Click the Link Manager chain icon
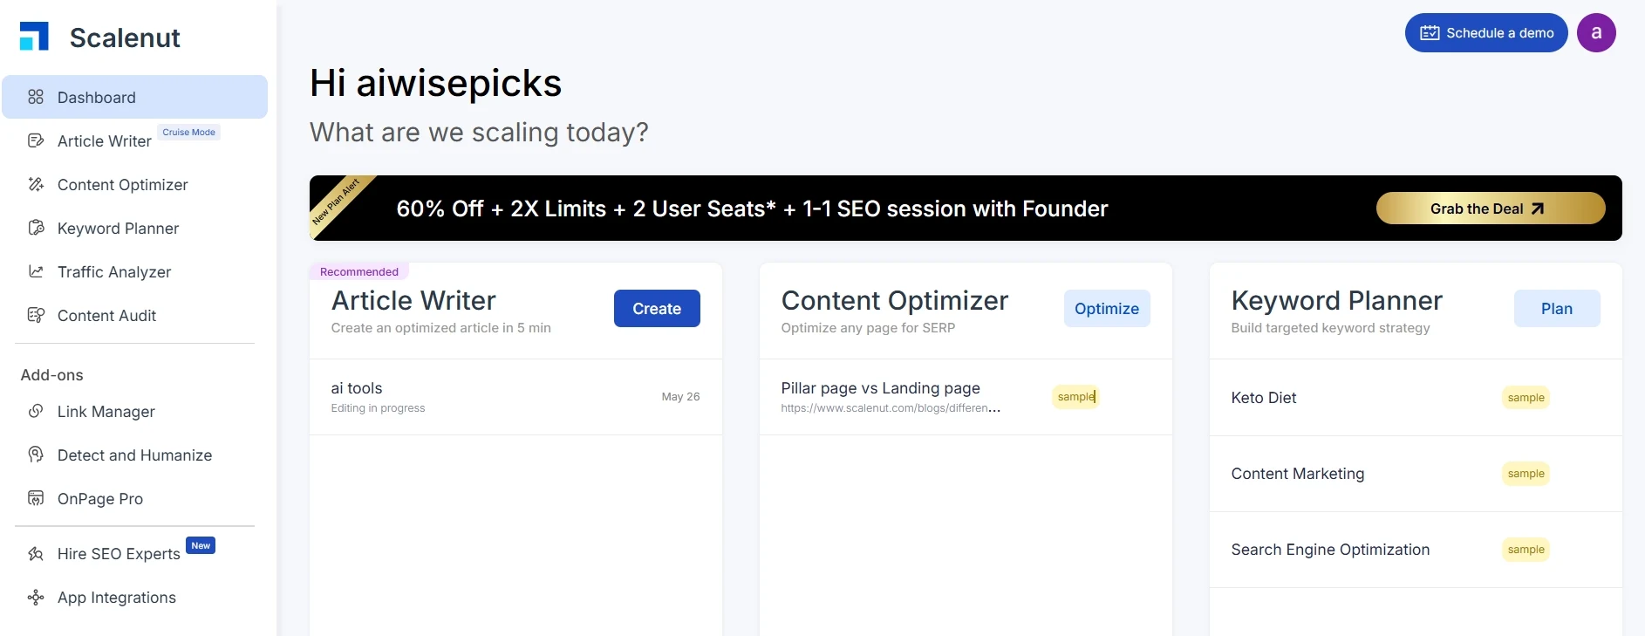 [x=36, y=411]
